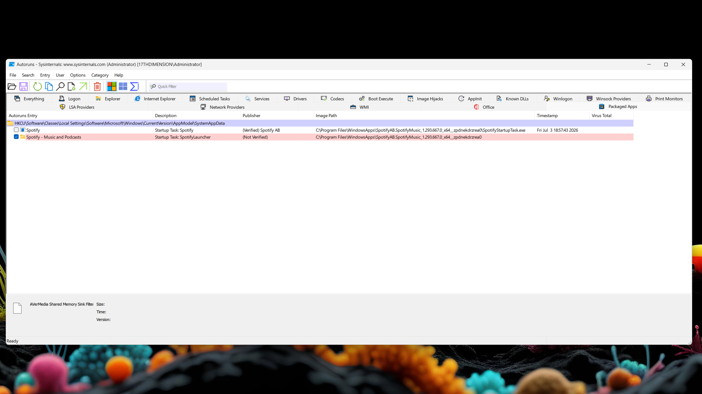
Task: Switch to the Boot Execute tab
Action: click(x=376, y=99)
